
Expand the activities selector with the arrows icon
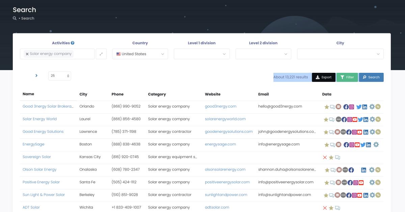coord(101,54)
